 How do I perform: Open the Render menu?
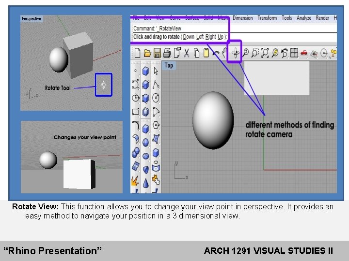click(322, 18)
